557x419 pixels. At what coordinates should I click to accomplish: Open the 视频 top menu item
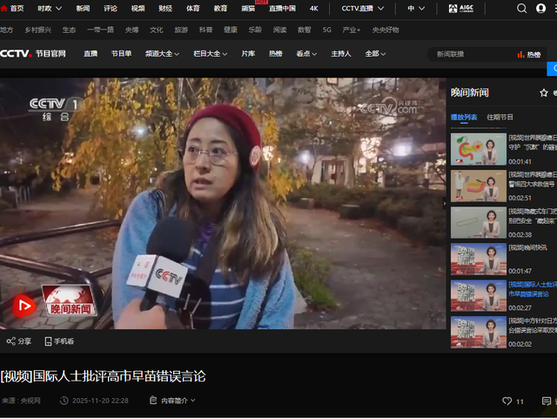click(x=138, y=8)
